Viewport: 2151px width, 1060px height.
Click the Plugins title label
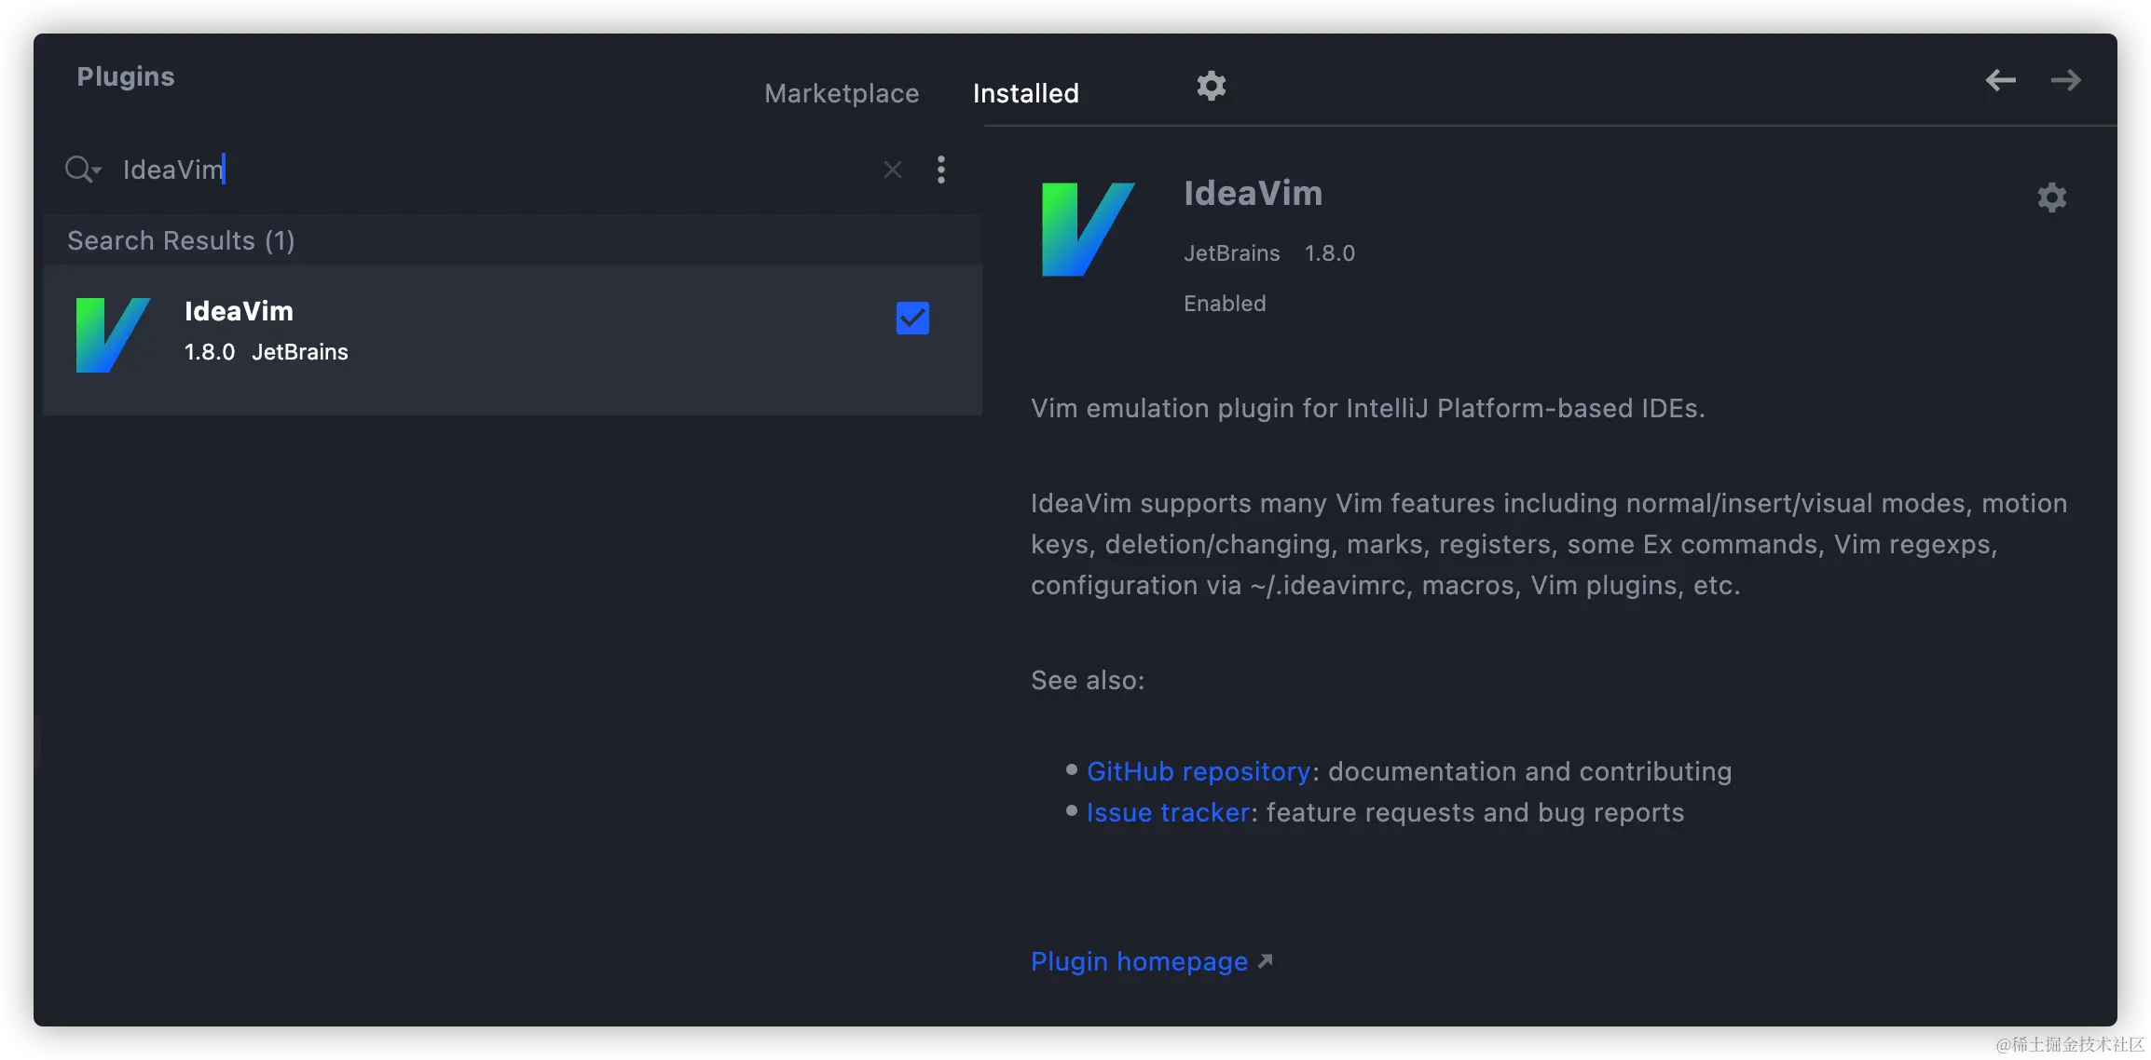[126, 76]
